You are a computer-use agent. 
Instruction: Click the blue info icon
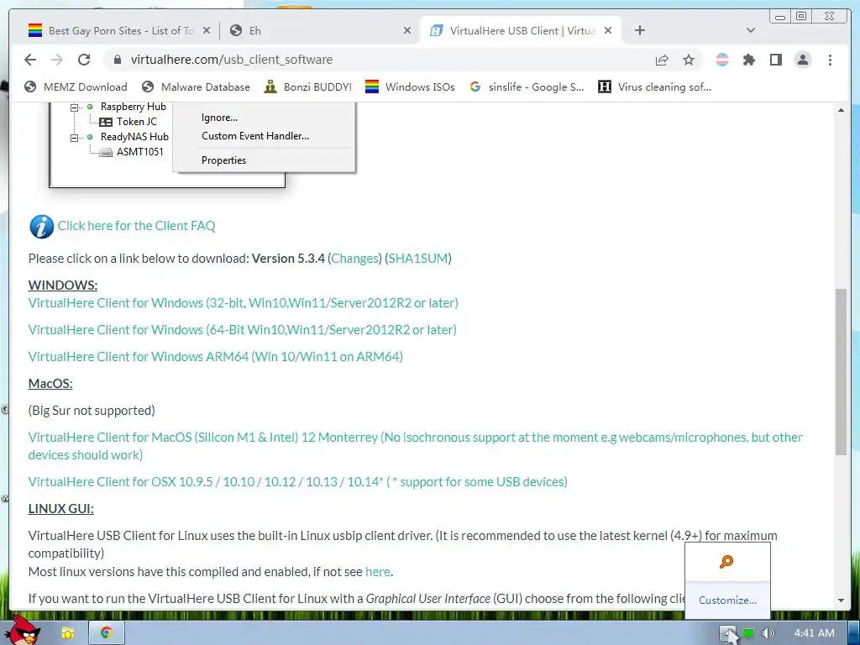click(x=41, y=227)
